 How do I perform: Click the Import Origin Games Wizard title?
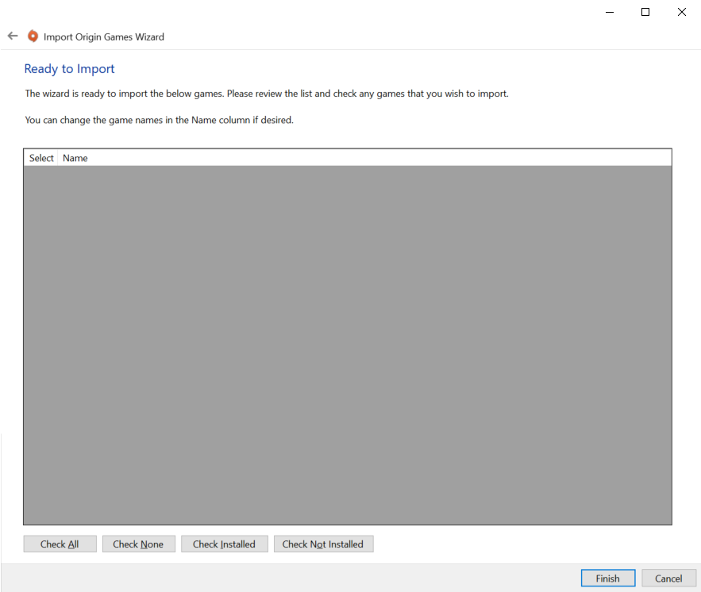point(104,37)
